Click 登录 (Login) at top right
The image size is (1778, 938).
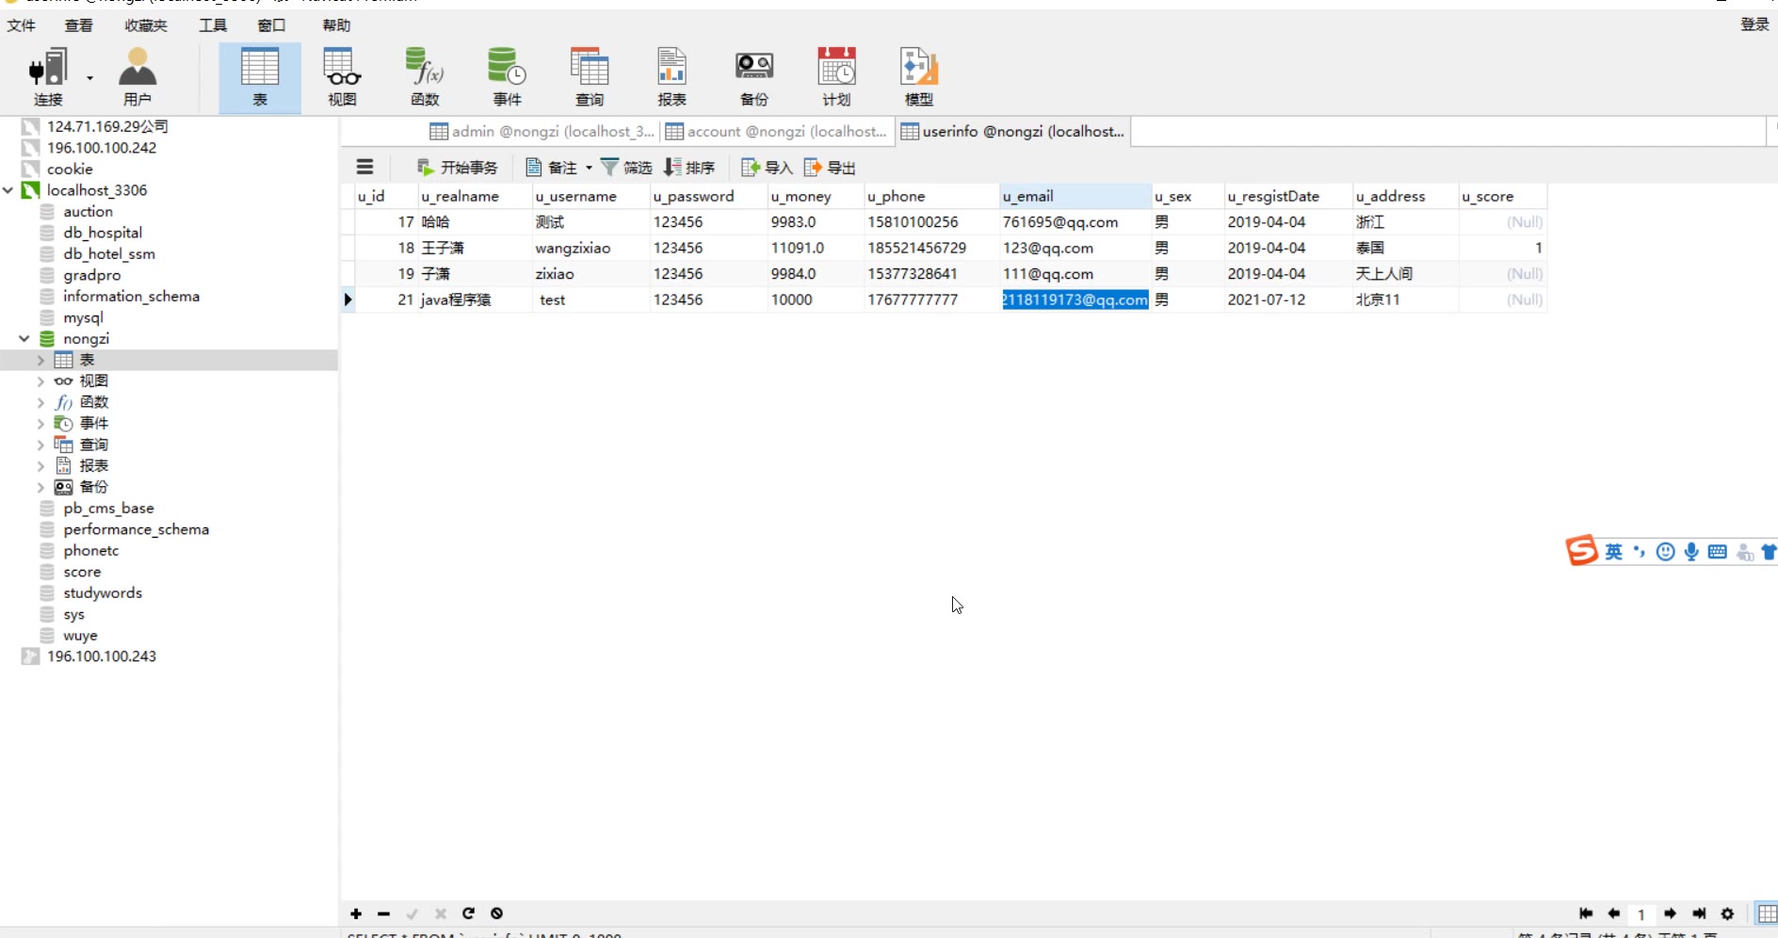tap(1754, 24)
